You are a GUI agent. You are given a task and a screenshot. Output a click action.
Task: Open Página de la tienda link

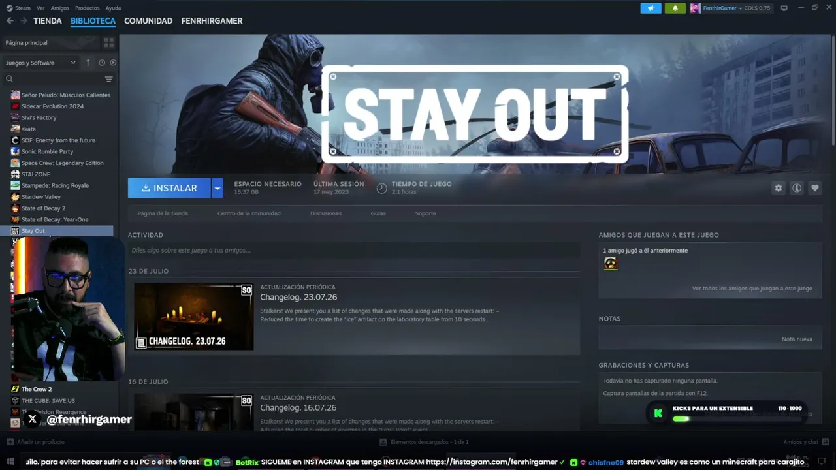pos(163,213)
